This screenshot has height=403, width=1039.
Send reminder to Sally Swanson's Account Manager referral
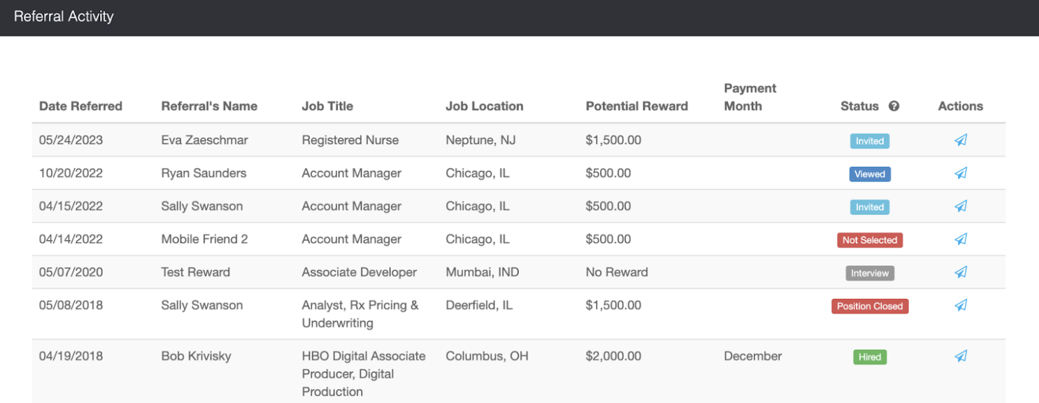point(960,206)
